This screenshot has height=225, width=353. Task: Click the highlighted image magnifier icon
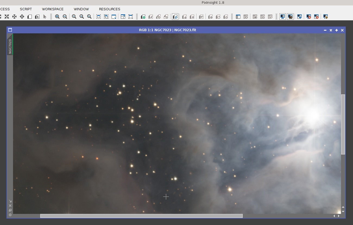175,17
